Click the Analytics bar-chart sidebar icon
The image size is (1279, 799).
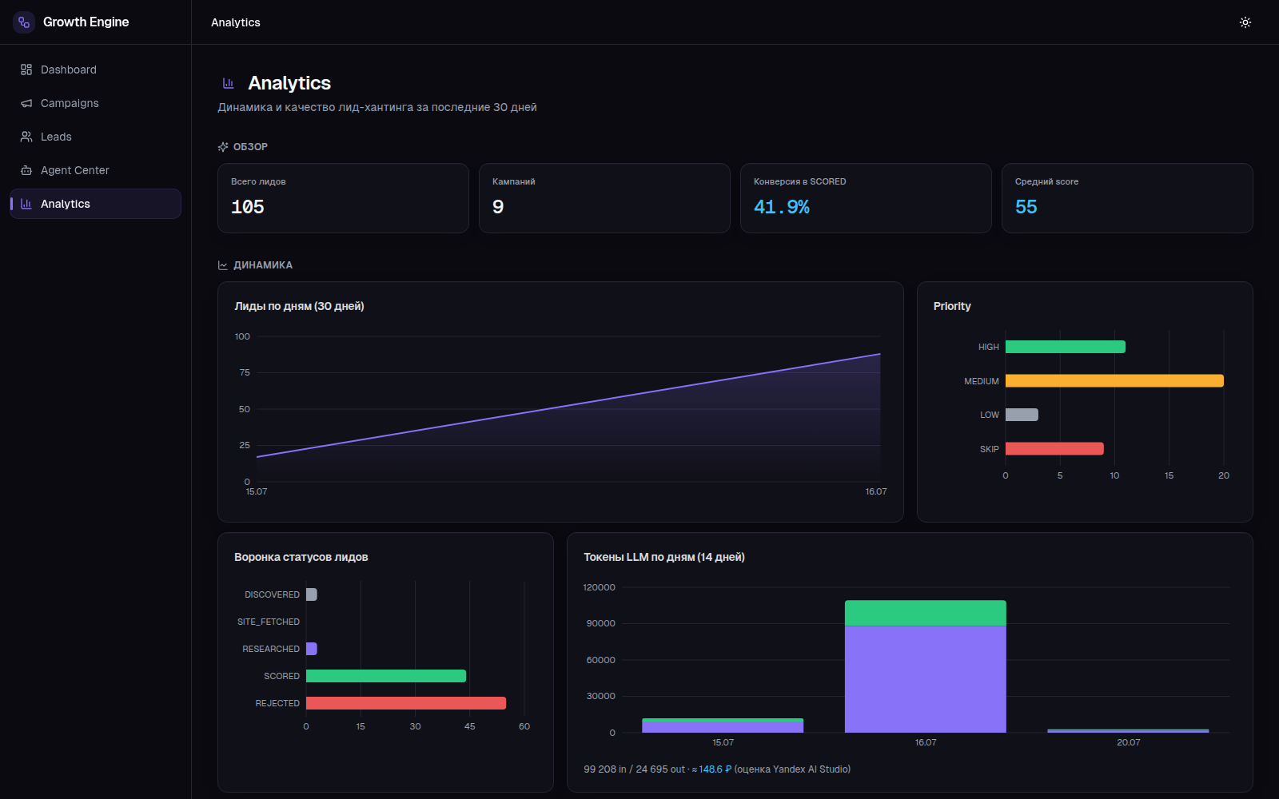[26, 204]
